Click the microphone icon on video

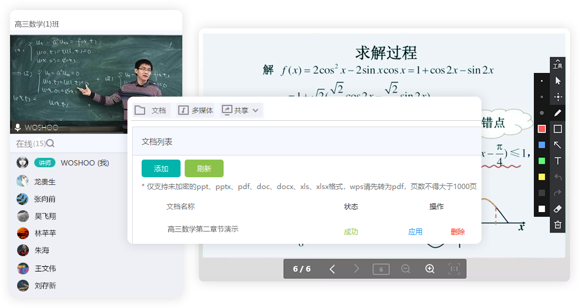tap(17, 127)
